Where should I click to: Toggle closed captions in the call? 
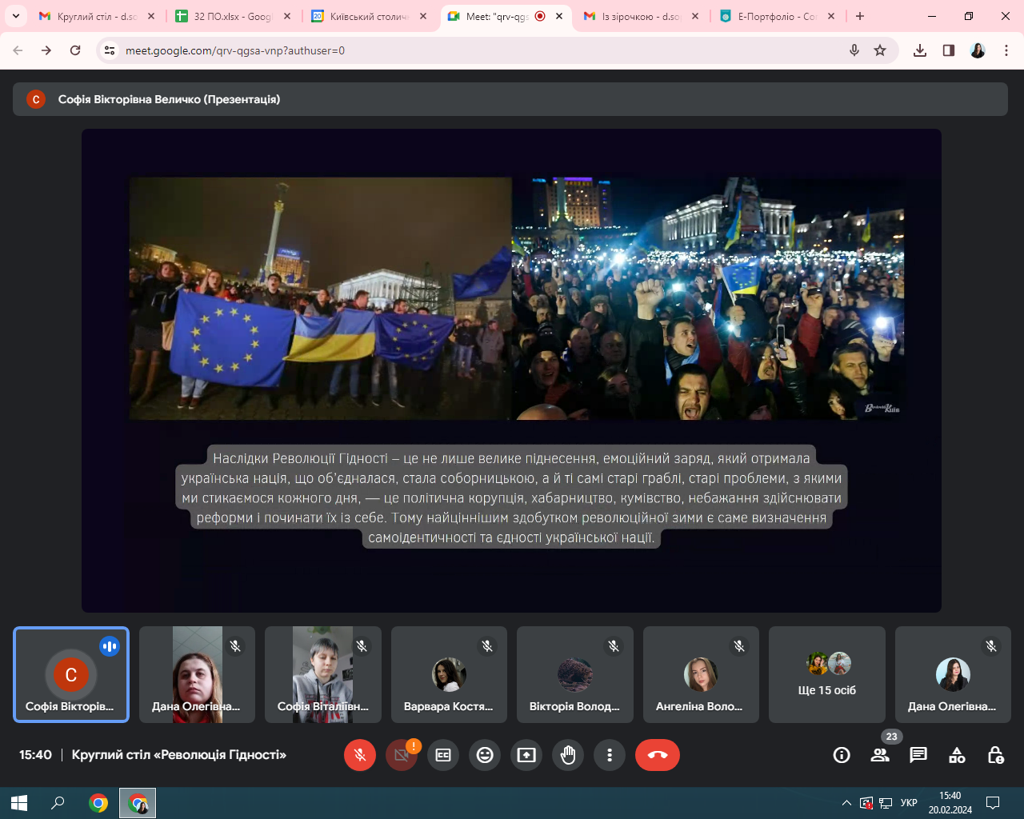click(443, 755)
